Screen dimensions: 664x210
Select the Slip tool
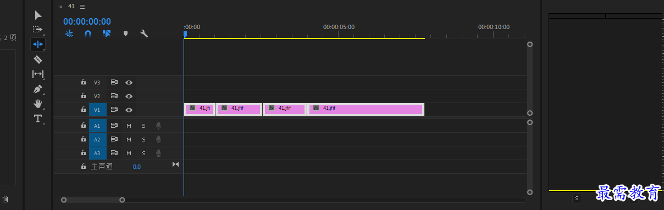click(x=38, y=74)
